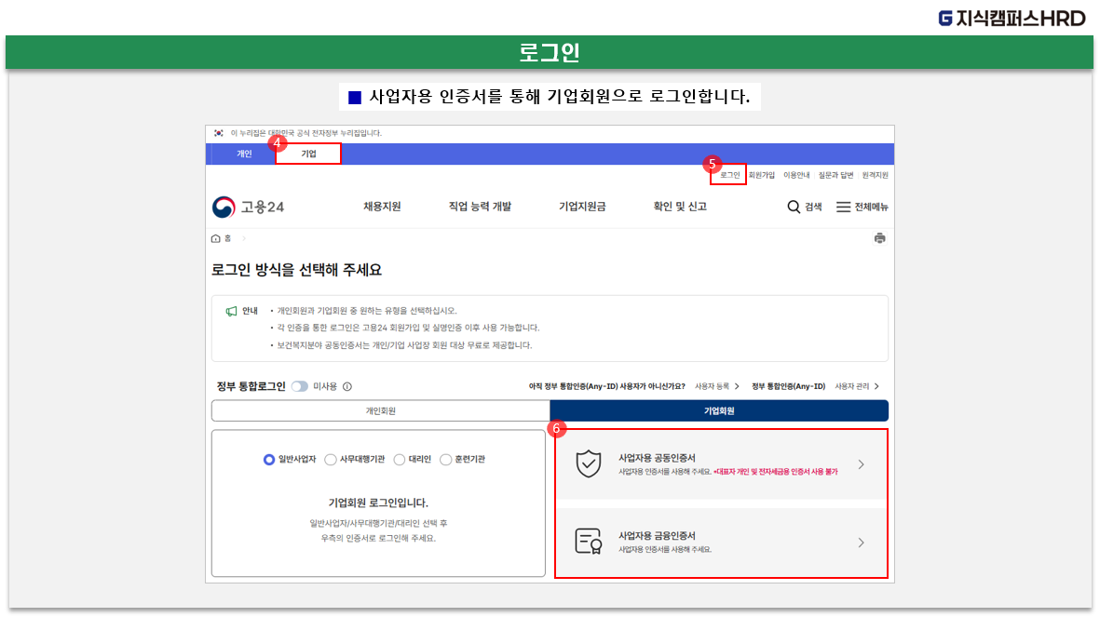
Task: Expand 사업자용 금융인증서 with its right chevron
Action: click(861, 543)
